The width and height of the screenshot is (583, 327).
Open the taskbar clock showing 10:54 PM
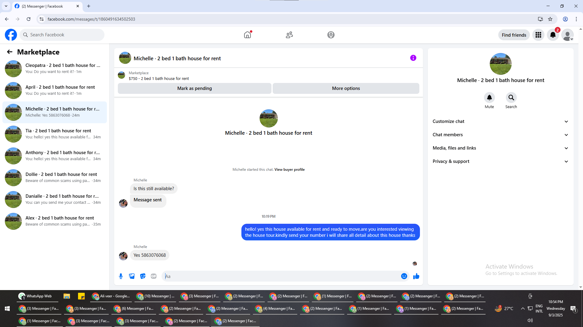tap(556, 309)
